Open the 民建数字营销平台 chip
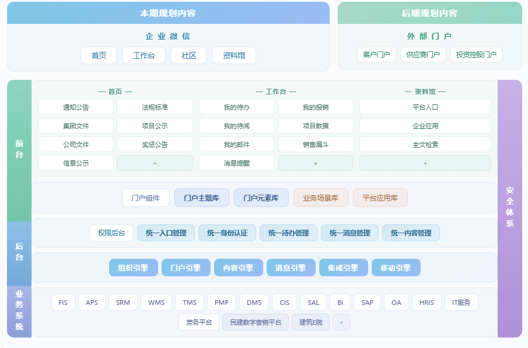 click(256, 322)
